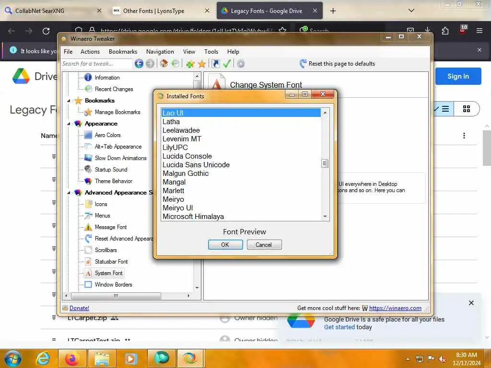
Task: Click Google Drive Sign in button
Action: click(458, 76)
